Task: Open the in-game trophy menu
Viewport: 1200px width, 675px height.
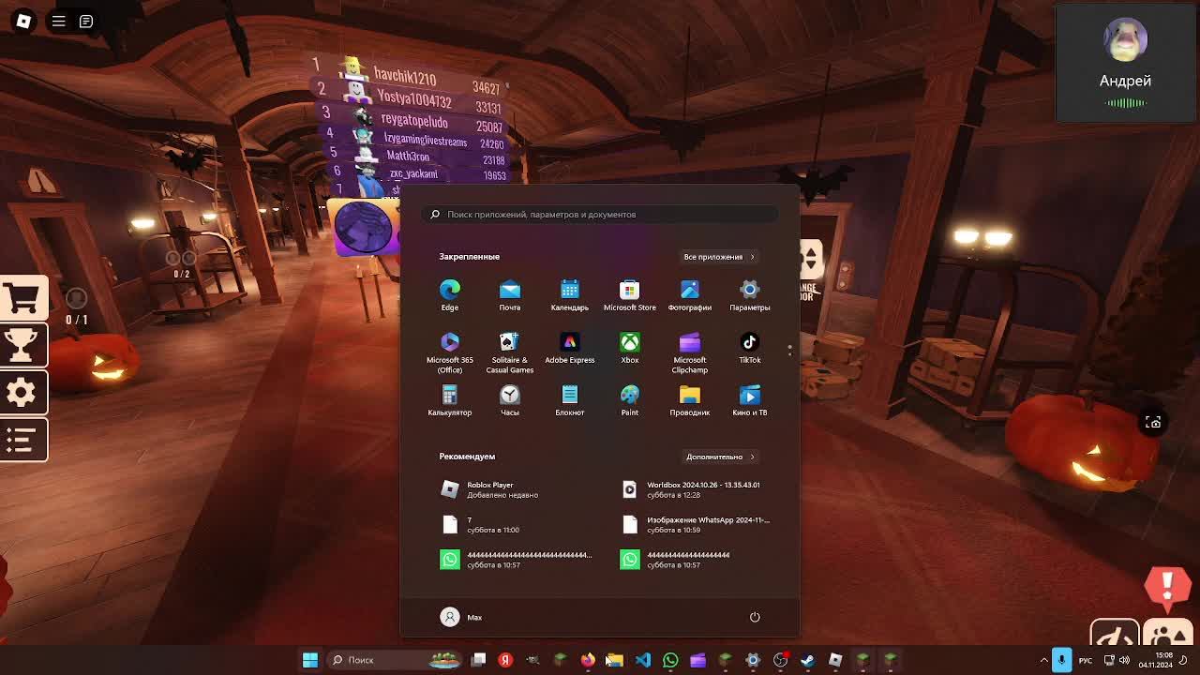Action: point(23,345)
